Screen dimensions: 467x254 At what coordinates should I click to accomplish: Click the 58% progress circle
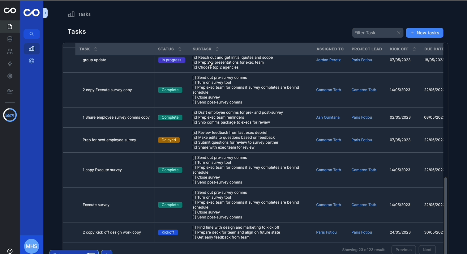point(10,115)
